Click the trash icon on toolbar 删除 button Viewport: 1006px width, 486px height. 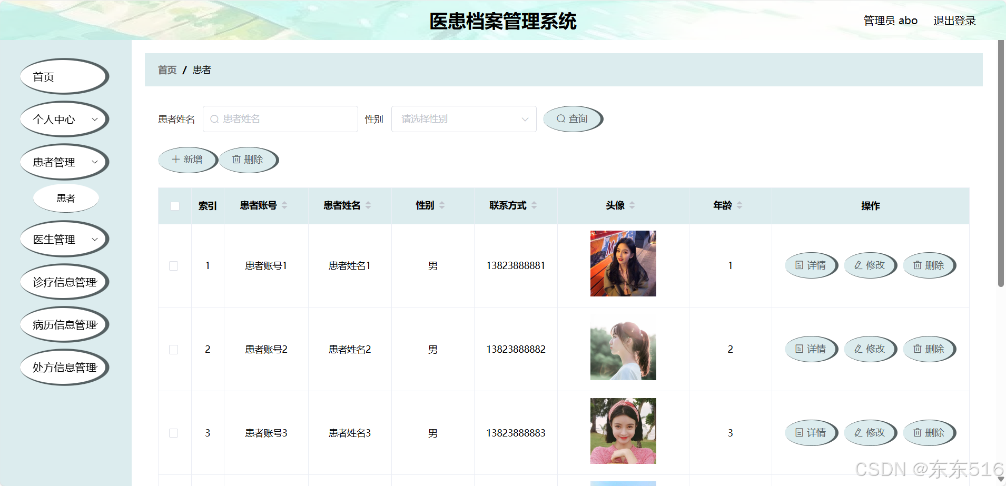[x=236, y=160]
